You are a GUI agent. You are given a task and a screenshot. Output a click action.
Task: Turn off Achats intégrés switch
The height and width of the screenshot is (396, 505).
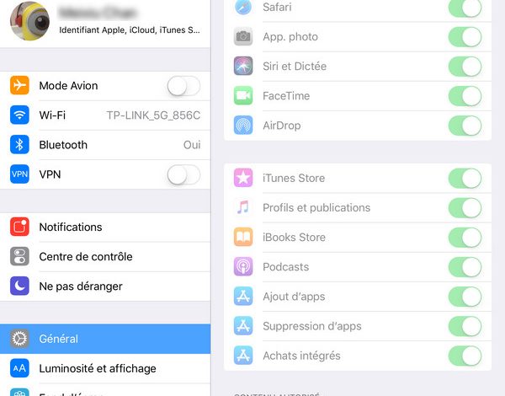click(x=465, y=356)
